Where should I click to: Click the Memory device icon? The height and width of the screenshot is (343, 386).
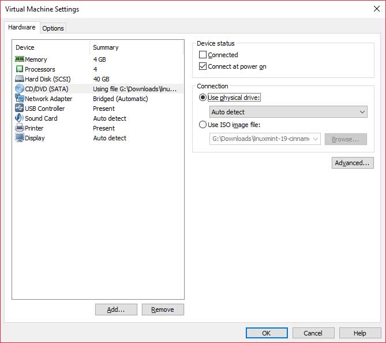pyautogui.click(x=20, y=59)
